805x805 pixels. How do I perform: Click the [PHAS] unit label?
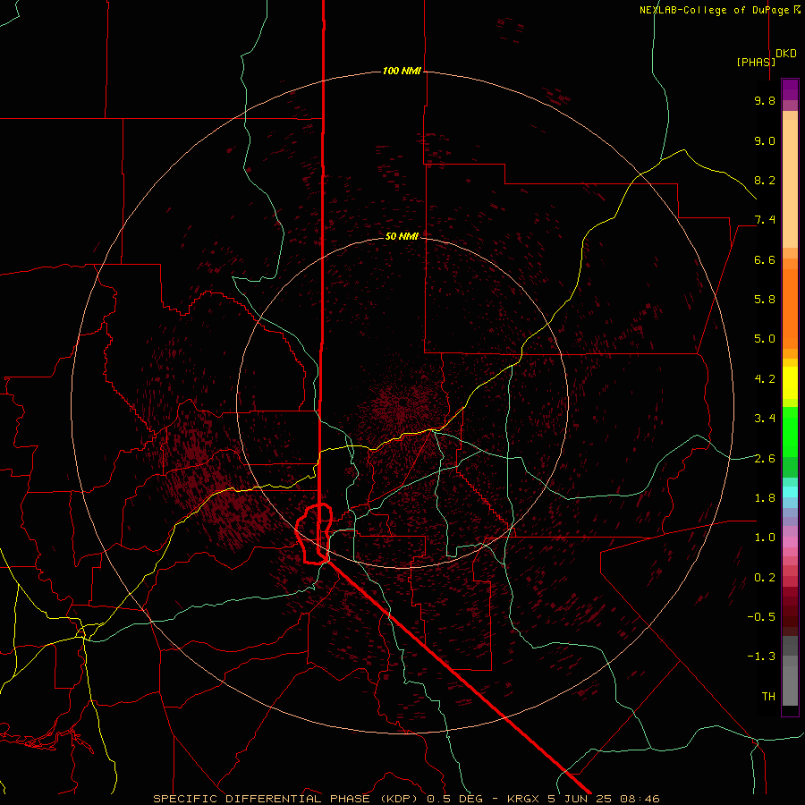click(x=756, y=62)
